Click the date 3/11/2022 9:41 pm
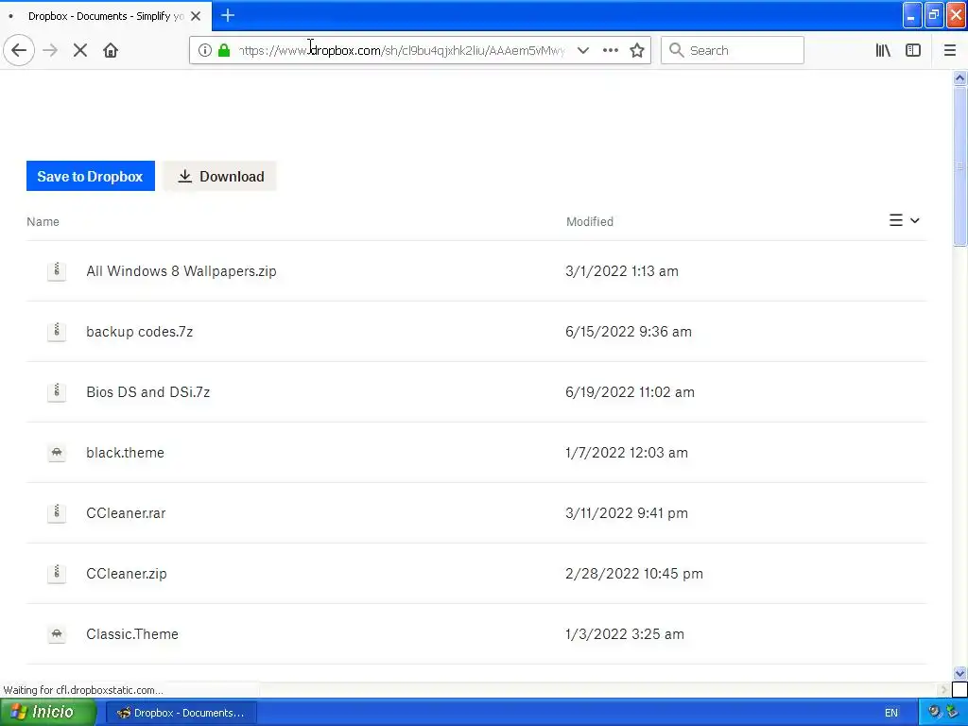Screen dimensions: 968x726 [x=627, y=513]
